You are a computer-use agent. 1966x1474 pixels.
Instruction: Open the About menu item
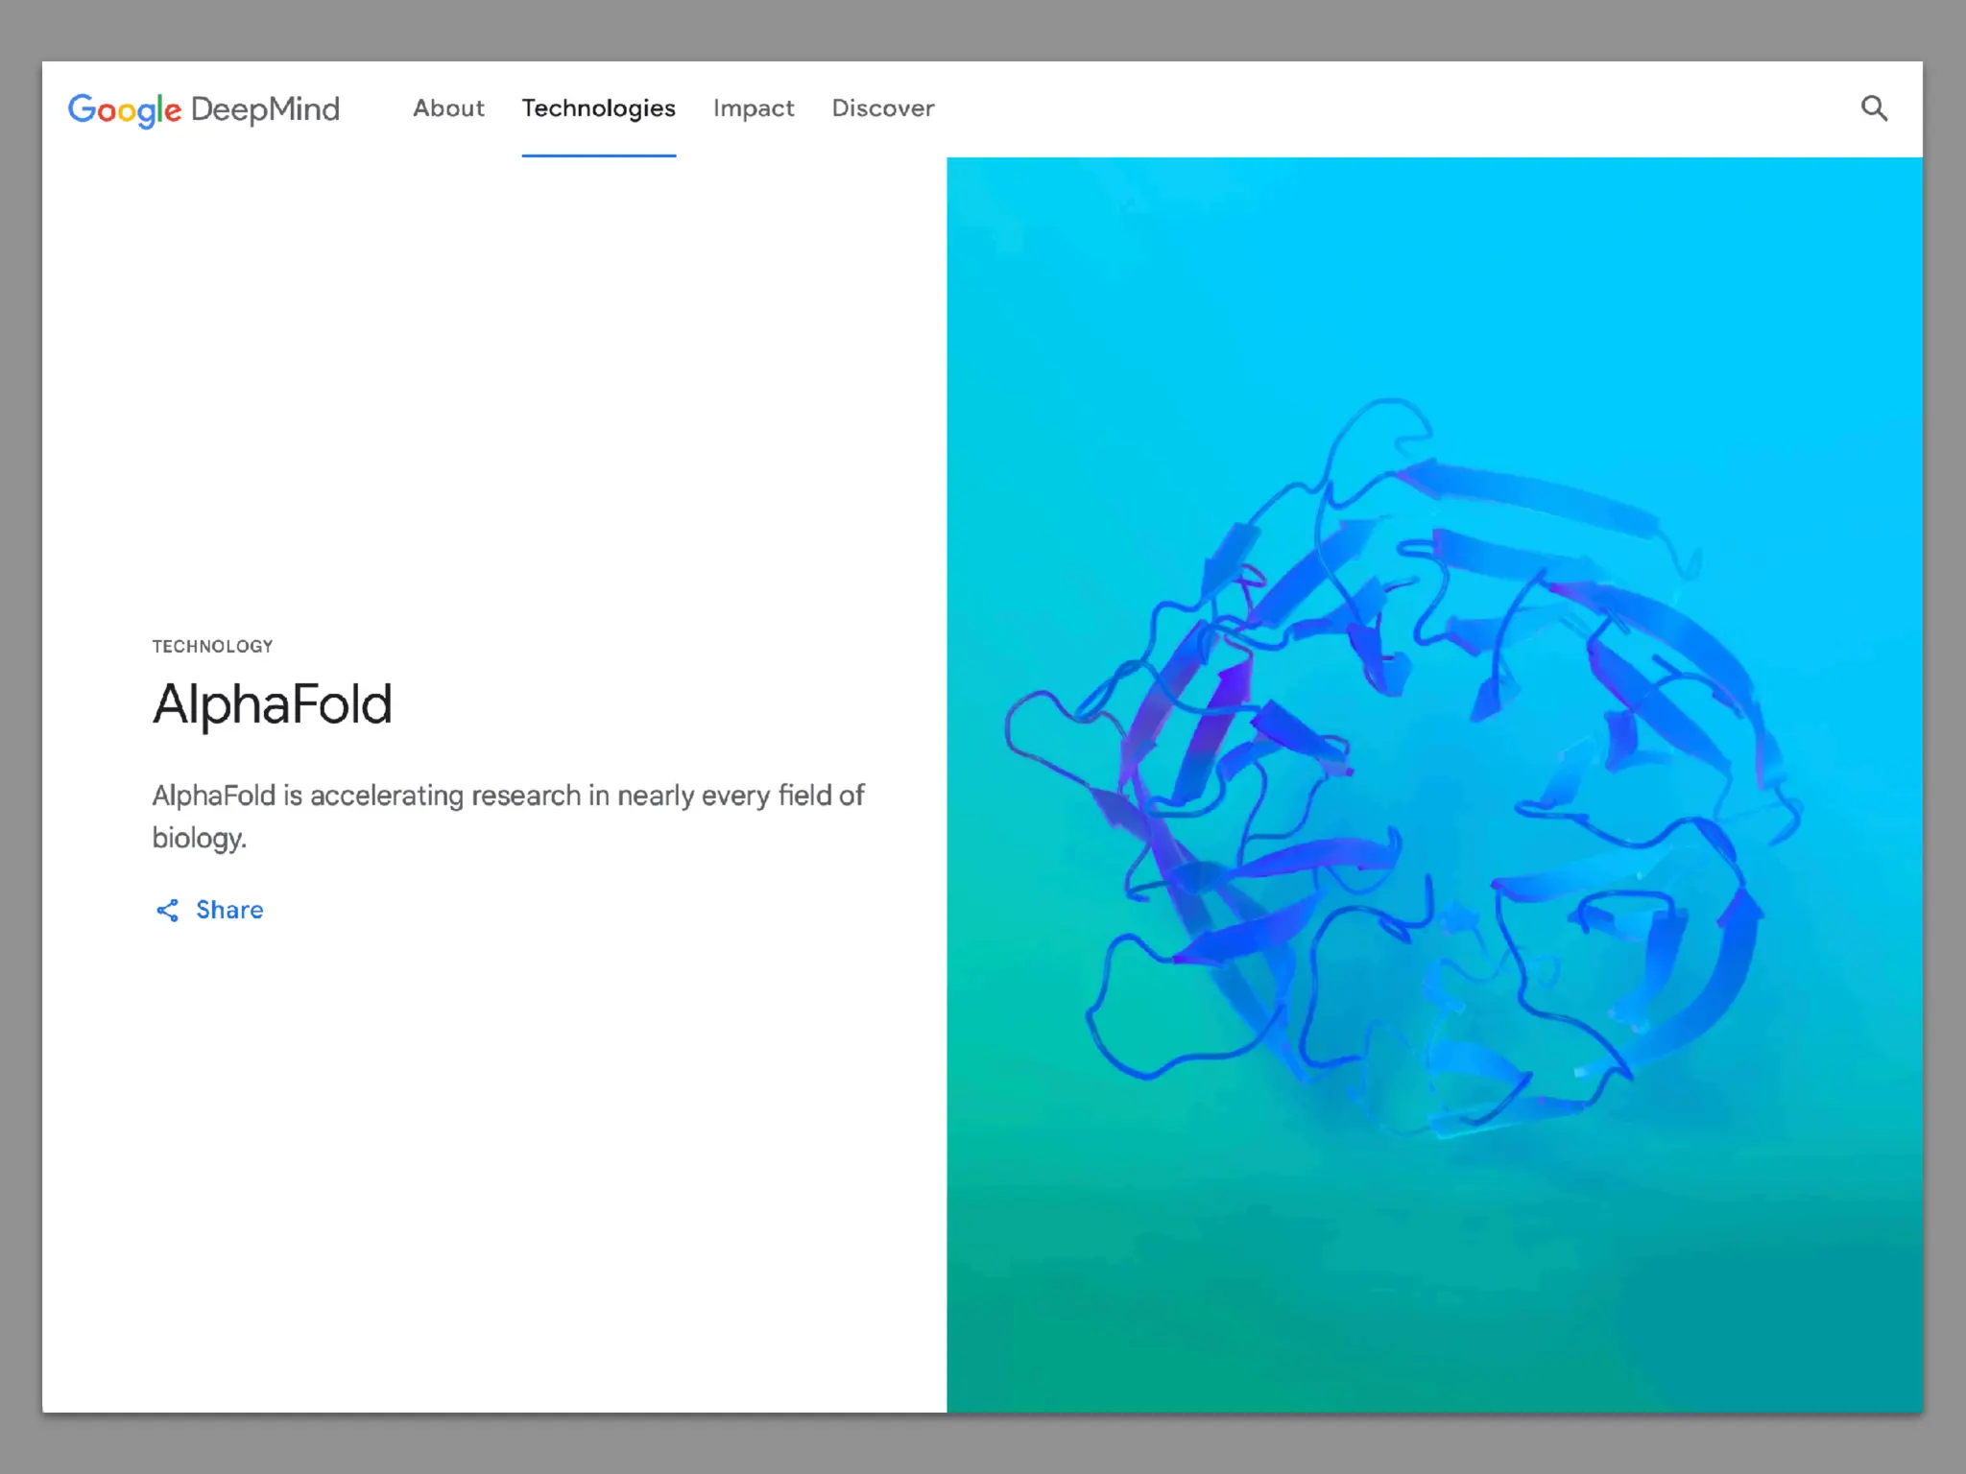[x=448, y=108]
